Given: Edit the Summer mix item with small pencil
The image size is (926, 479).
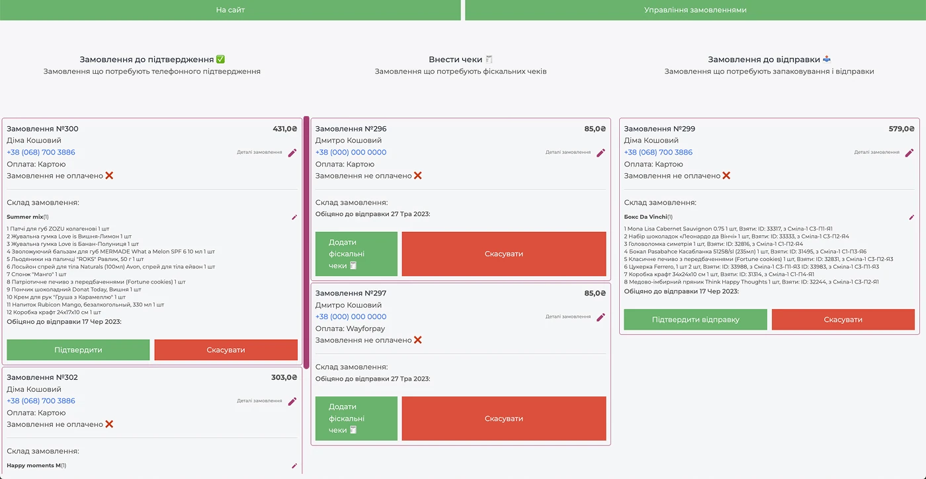Looking at the screenshot, I should tap(294, 217).
